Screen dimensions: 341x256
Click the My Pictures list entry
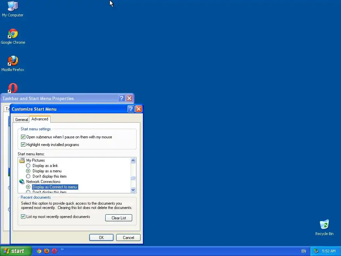35,160
